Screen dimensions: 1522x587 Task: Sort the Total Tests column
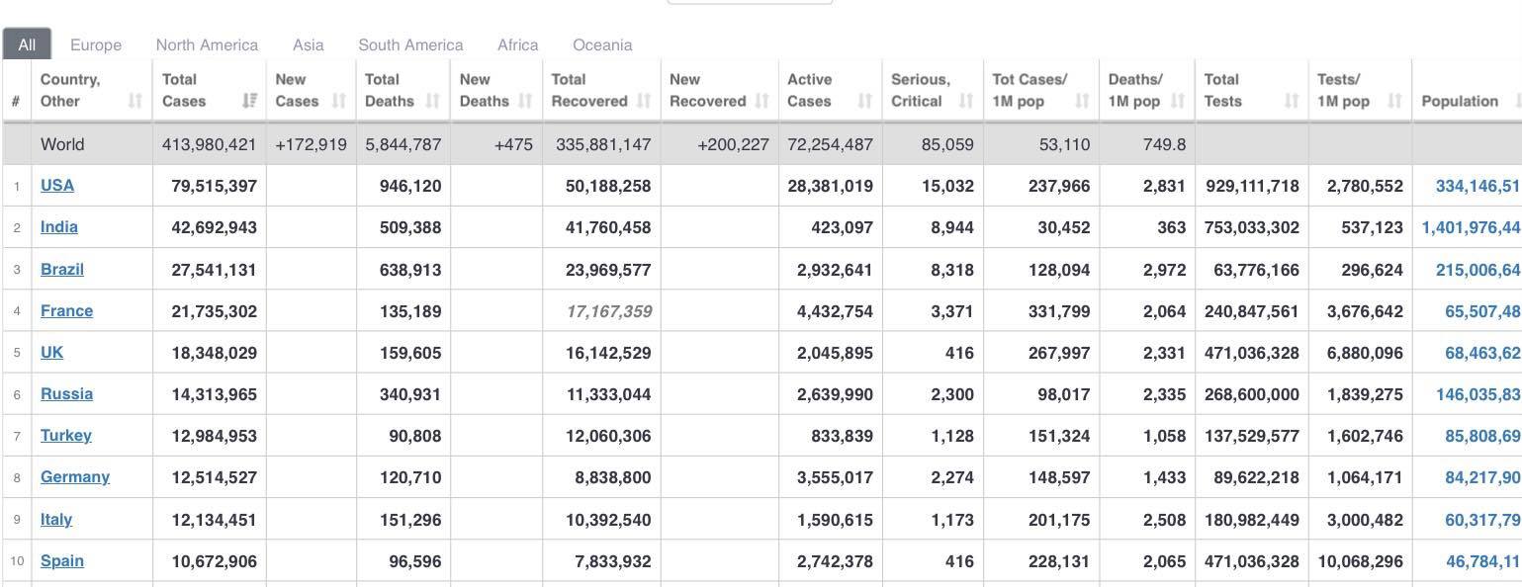click(x=1292, y=101)
